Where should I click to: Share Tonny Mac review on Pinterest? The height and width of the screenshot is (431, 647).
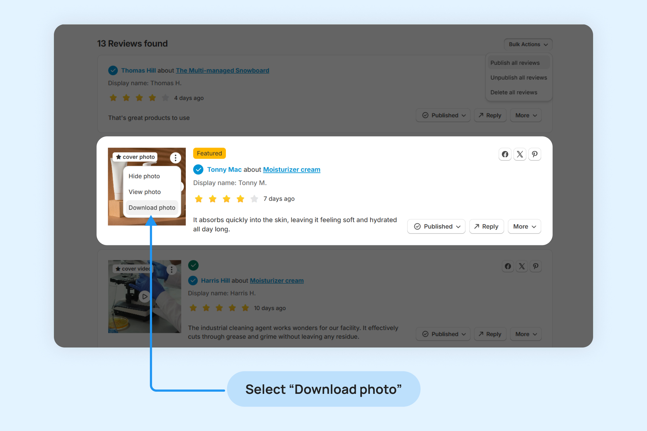point(535,154)
